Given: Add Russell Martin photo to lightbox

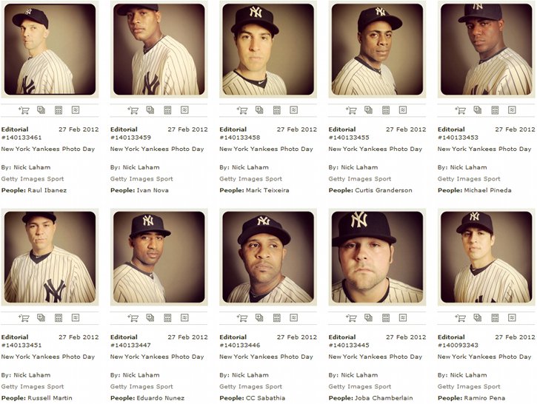Looking at the screenshot, I should pyautogui.click(x=41, y=317).
